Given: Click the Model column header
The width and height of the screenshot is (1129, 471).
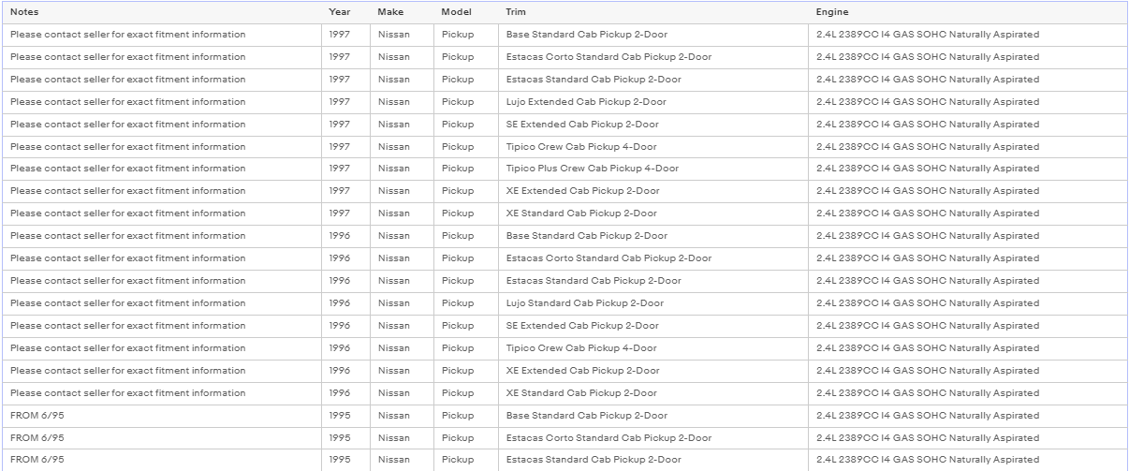Looking at the screenshot, I should tap(466, 12).
